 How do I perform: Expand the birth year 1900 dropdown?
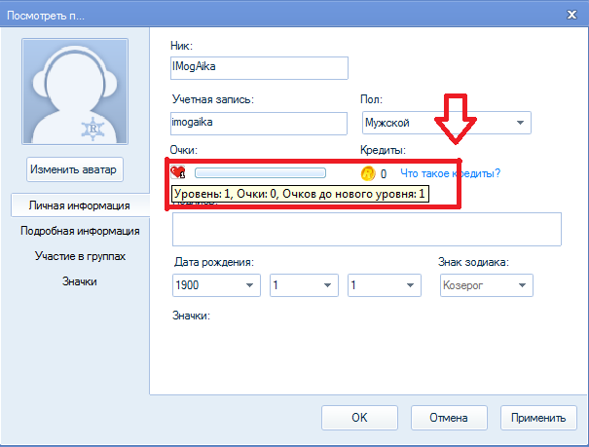(216, 285)
